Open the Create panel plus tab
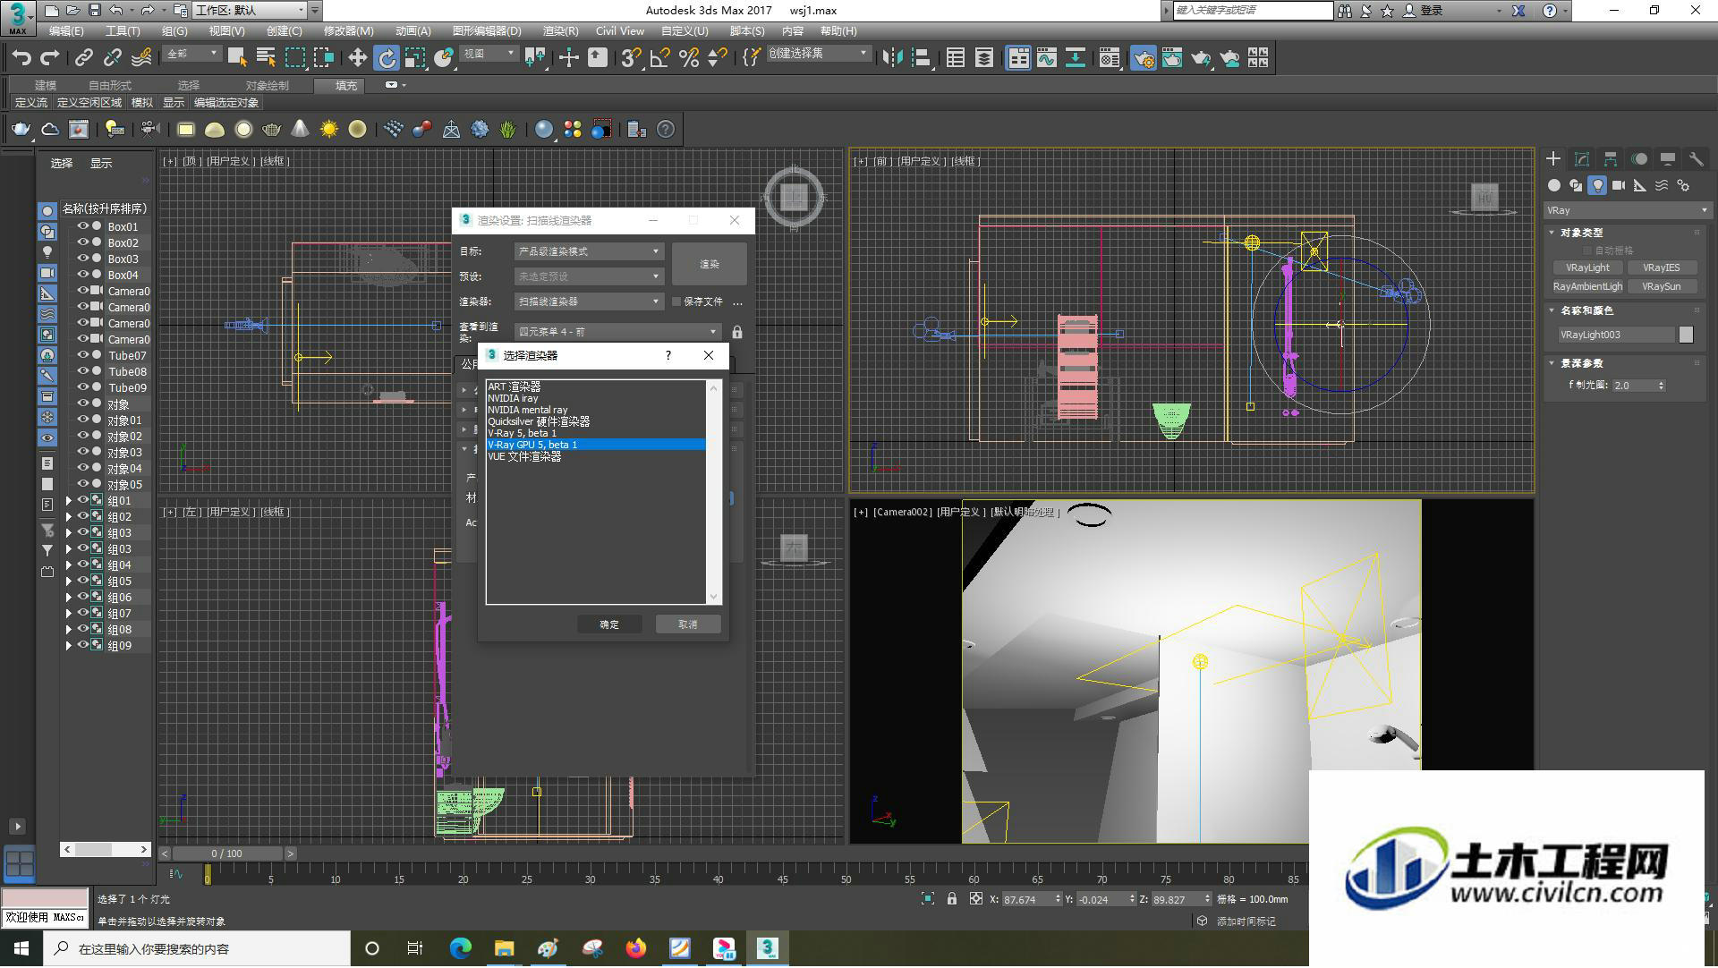The image size is (1718, 968). point(1553,158)
